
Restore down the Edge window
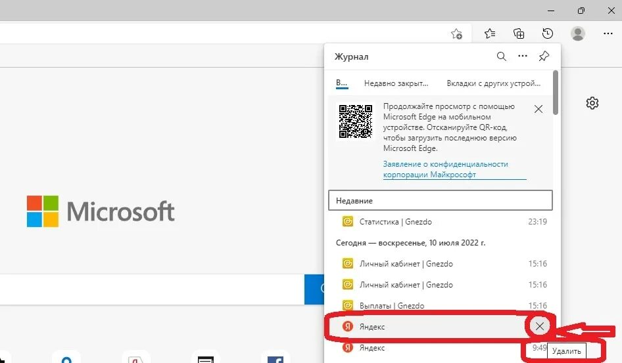[x=581, y=11]
